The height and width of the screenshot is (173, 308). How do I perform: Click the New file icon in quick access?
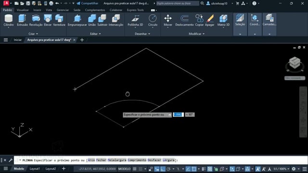[x=16, y=3]
